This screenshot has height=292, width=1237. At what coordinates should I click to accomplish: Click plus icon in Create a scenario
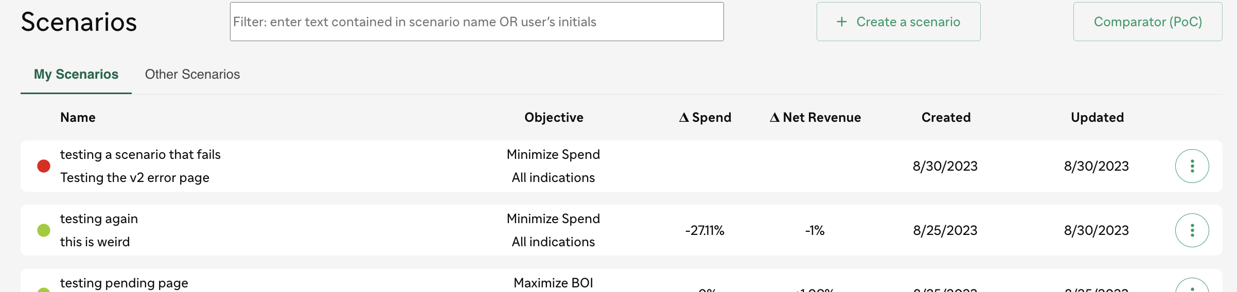tap(842, 22)
